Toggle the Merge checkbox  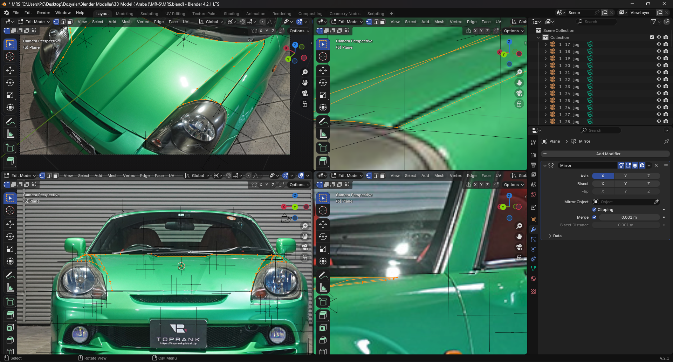pyautogui.click(x=594, y=217)
